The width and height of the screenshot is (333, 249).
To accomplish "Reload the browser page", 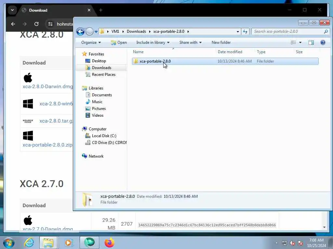I will [36, 24].
